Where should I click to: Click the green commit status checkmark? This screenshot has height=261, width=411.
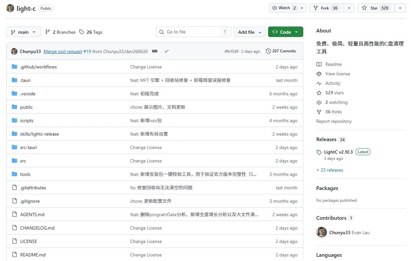point(167,51)
